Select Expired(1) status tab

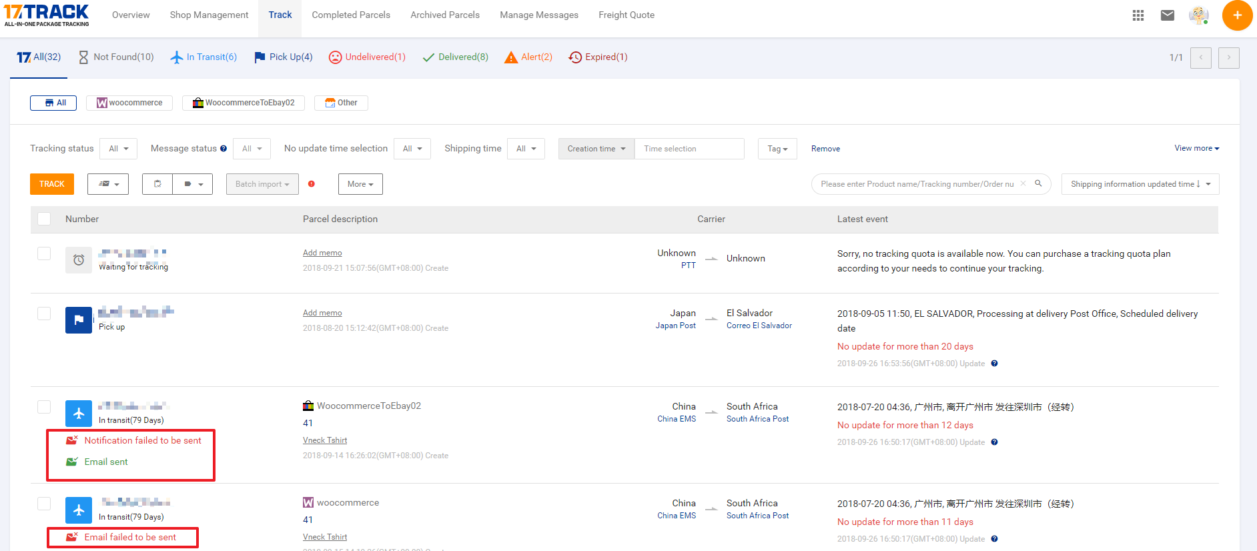(598, 57)
